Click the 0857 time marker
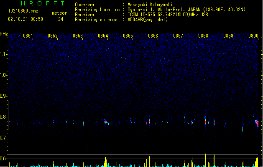The width and height of the screenshot is (263, 167). pyautogui.click(x=178, y=36)
